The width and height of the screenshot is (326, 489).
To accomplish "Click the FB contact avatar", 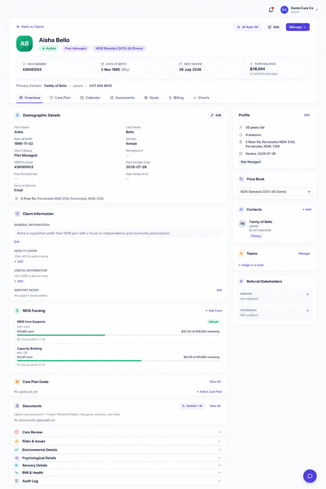I will click(242, 224).
